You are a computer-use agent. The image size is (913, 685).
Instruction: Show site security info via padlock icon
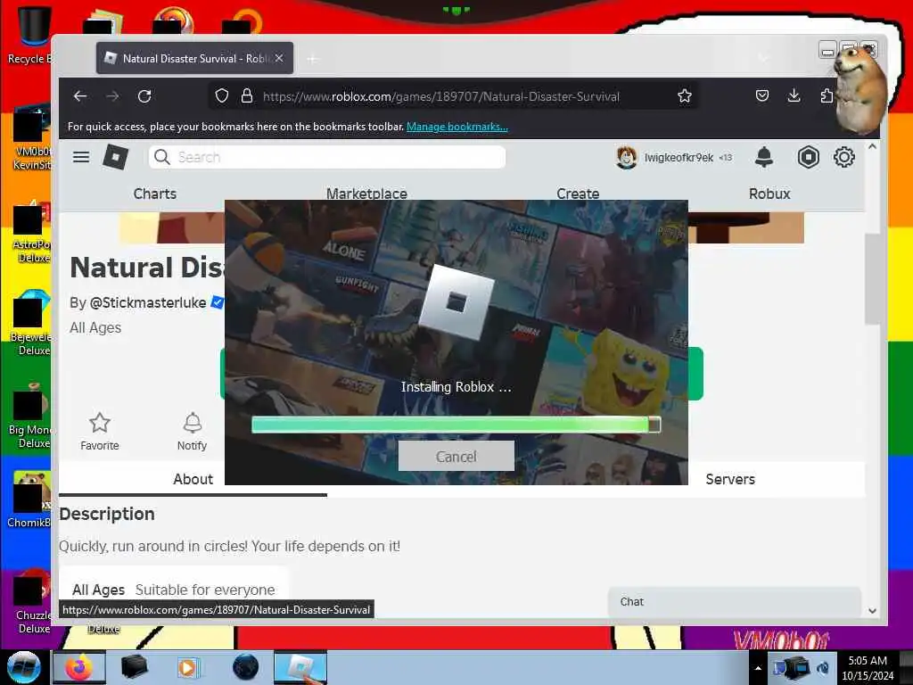247,95
